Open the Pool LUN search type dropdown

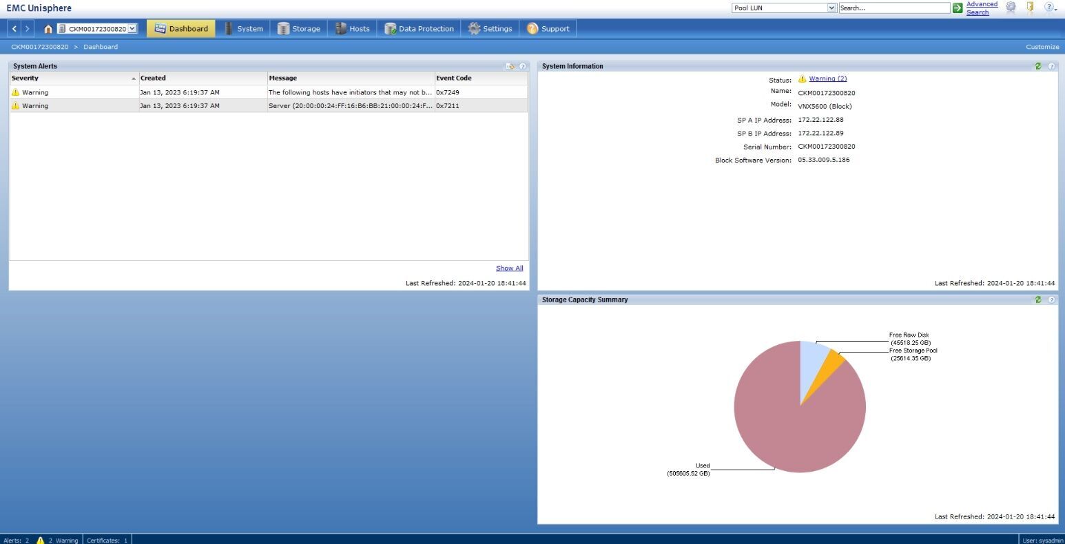pos(831,8)
